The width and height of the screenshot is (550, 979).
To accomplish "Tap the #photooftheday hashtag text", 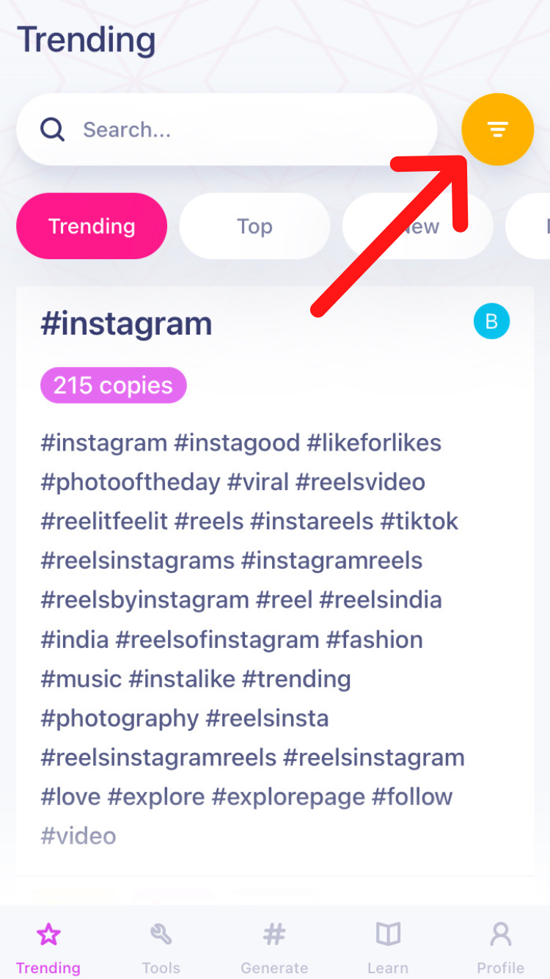I will pos(131,482).
